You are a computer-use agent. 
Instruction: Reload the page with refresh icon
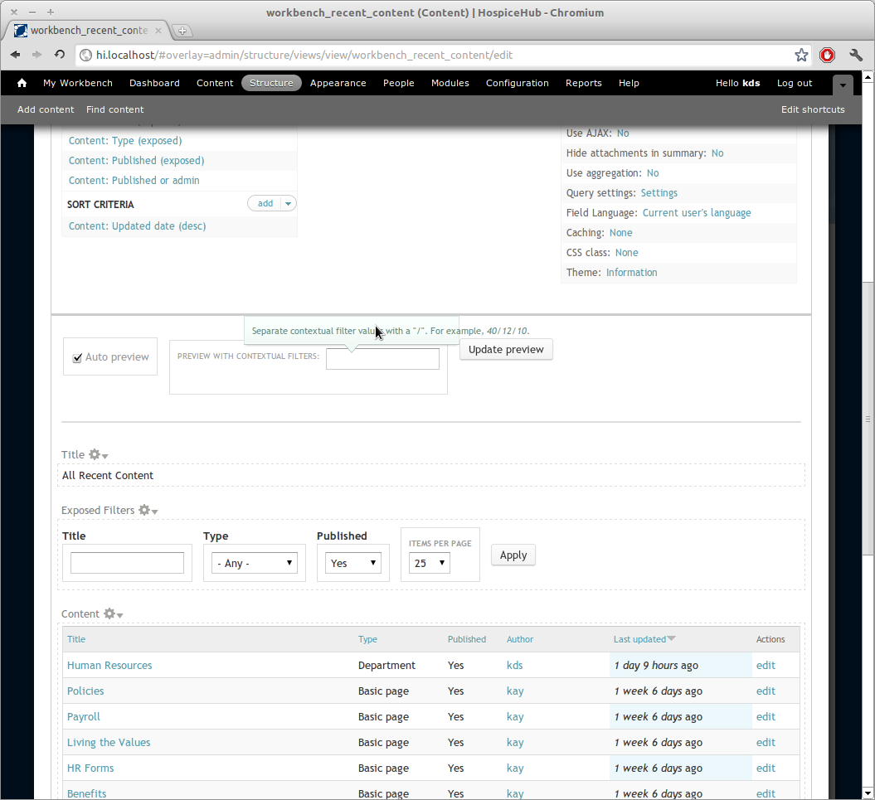(60, 55)
